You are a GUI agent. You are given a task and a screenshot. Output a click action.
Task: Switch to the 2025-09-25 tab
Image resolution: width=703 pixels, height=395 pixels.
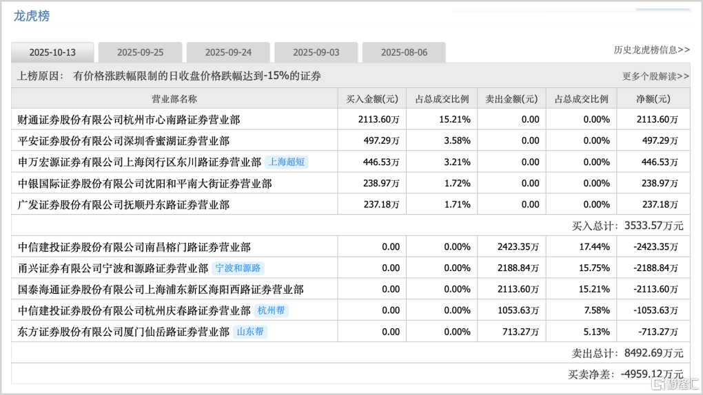pos(140,52)
